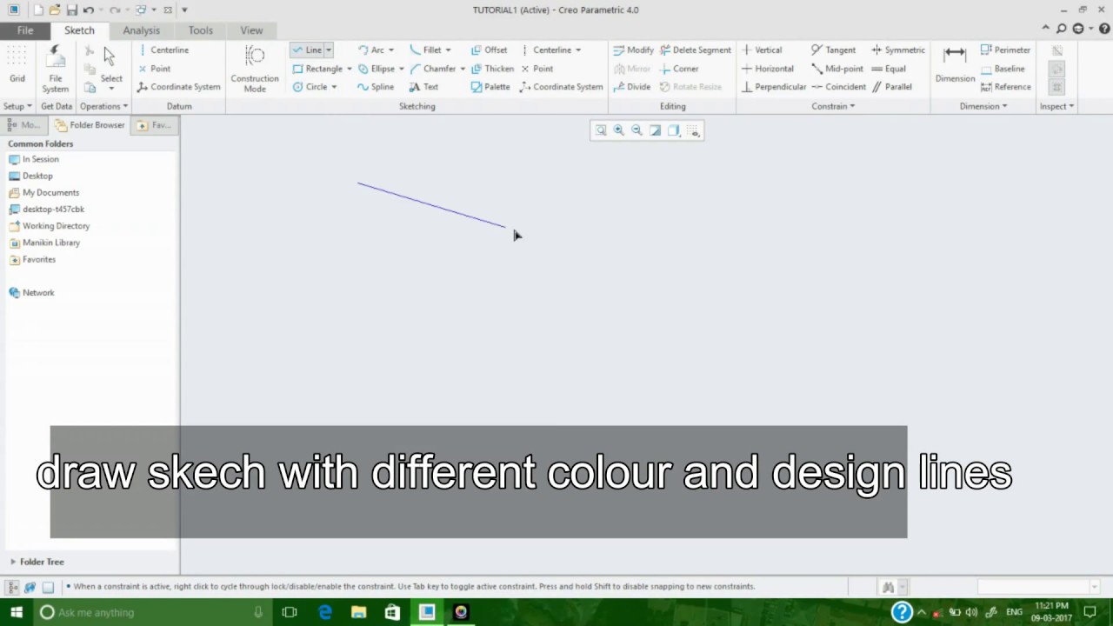
Task: Open File System data import
Action: click(55, 70)
